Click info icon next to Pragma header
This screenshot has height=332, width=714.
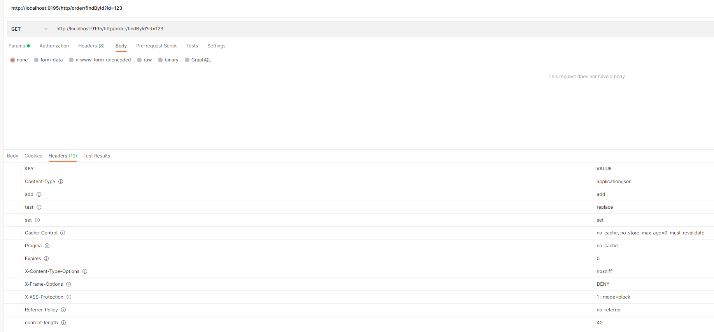click(x=47, y=246)
